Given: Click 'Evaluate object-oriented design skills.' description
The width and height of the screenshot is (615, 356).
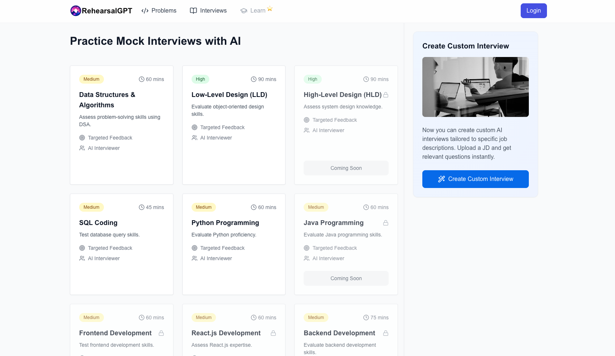Looking at the screenshot, I should (228, 110).
